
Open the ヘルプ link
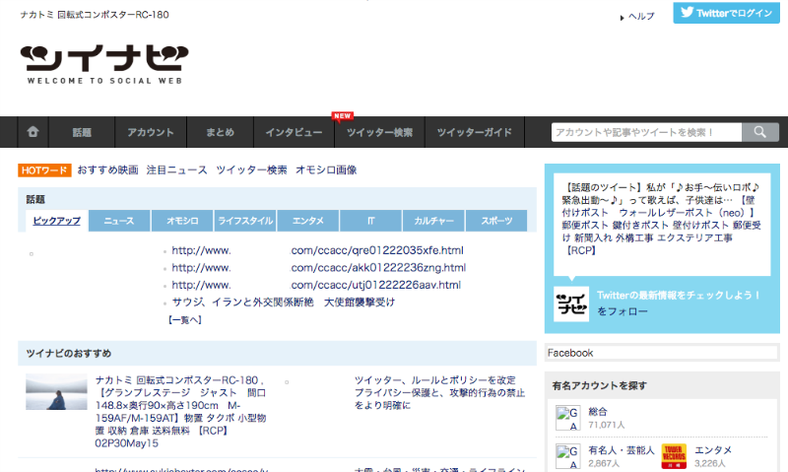[x=641, y=17]
